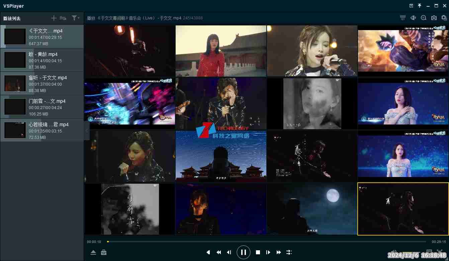Click the fast forward button
449x261 pixels.
click(279, 252)
